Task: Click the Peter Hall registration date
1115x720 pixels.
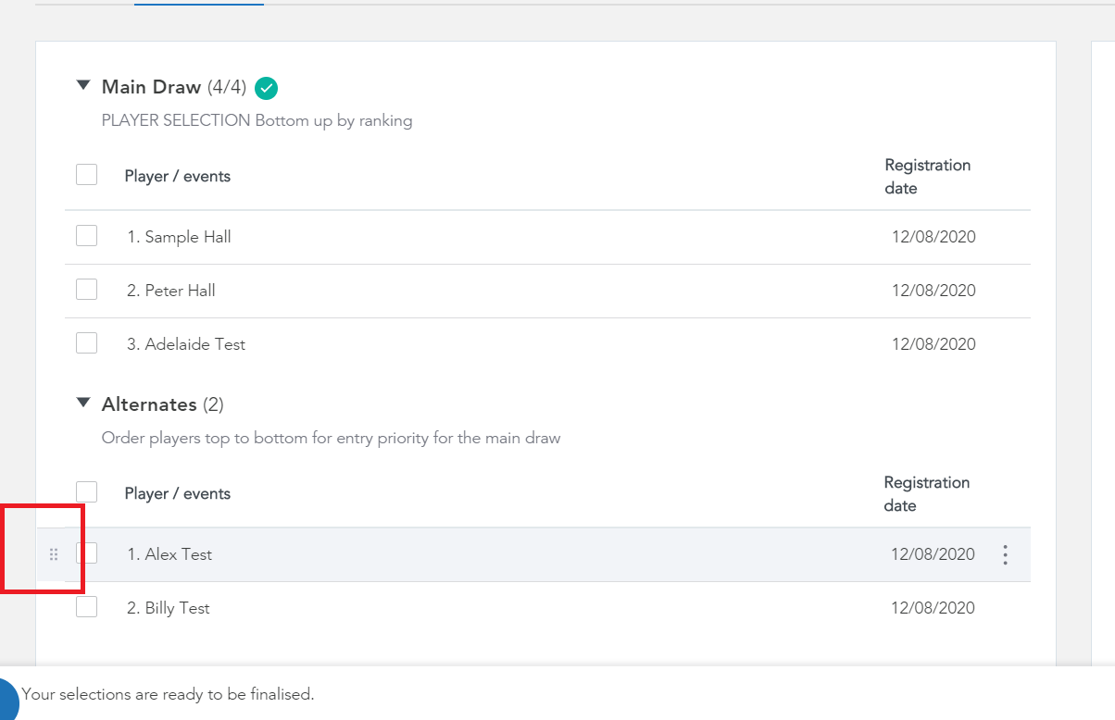Action: point(933,291)
